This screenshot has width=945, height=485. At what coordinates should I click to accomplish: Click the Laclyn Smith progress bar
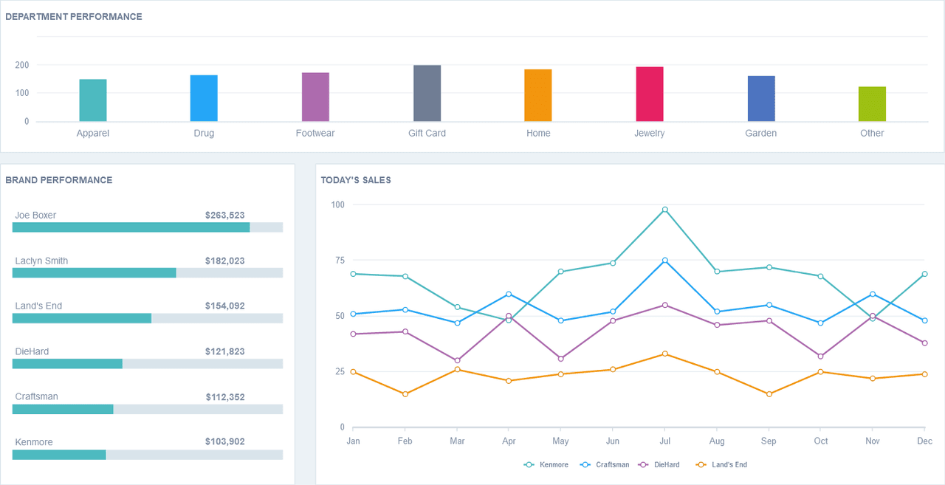pos(148,273)
